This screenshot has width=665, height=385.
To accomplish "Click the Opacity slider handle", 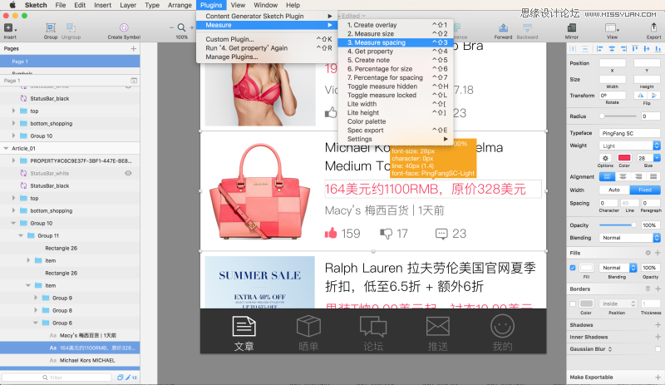I will [633, 225].
